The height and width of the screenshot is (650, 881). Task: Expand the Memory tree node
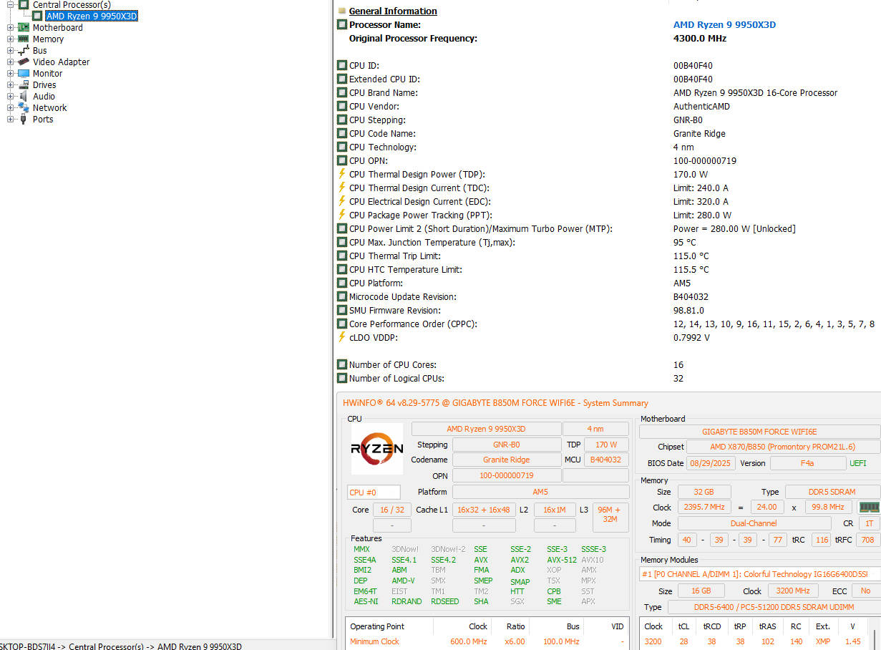(10, 39)
